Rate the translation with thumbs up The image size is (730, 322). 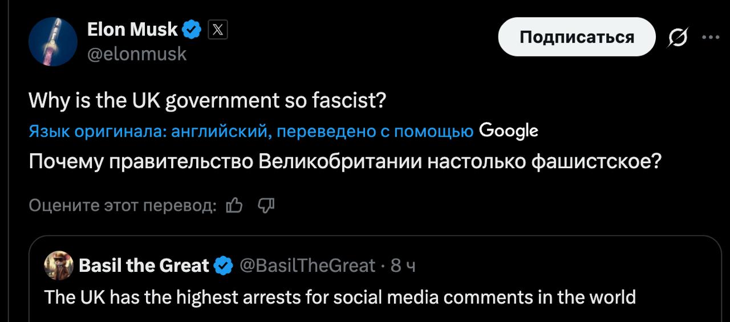234,205
